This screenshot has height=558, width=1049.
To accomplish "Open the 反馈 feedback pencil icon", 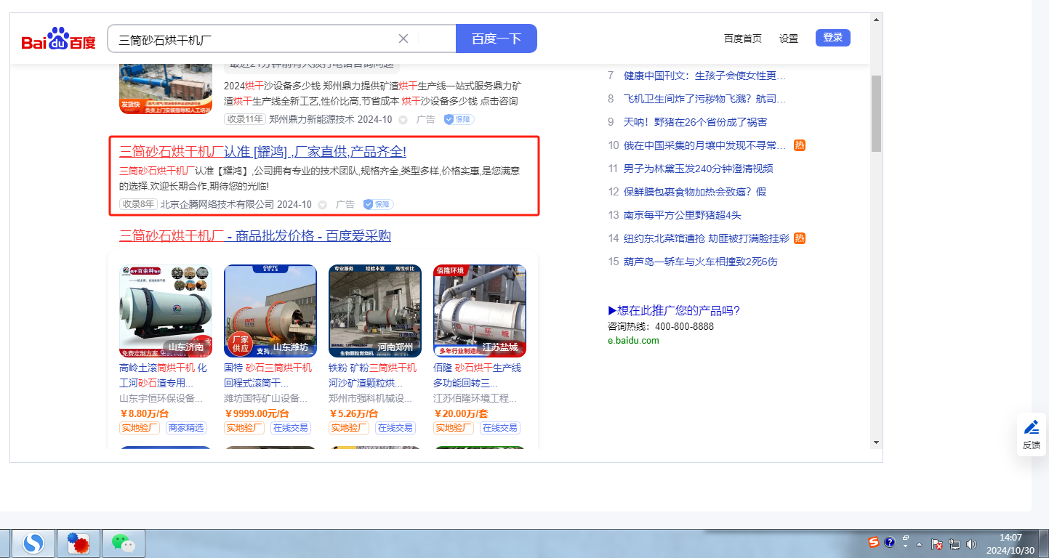I will coord(1031,427).
